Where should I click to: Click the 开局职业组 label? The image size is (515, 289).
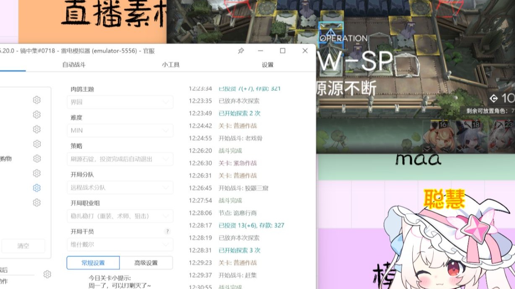(85, 203)
